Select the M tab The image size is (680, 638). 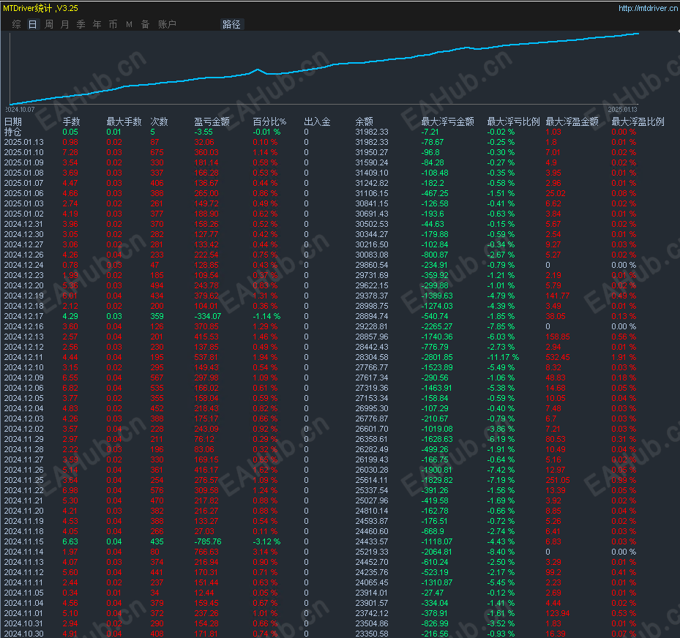coord(130,24)
